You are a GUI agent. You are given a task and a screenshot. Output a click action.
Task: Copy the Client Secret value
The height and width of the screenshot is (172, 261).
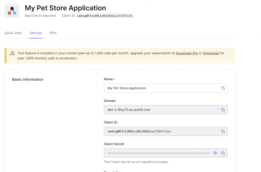tap(223, 153)
